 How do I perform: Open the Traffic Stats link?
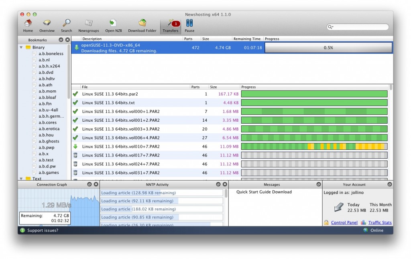pyautogui.click(x=380, y=222)
